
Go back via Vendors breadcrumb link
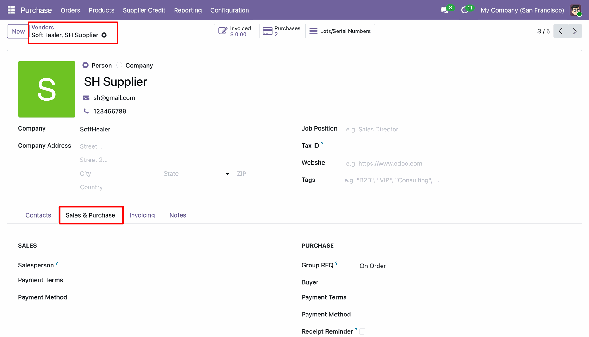pos(43,27)
